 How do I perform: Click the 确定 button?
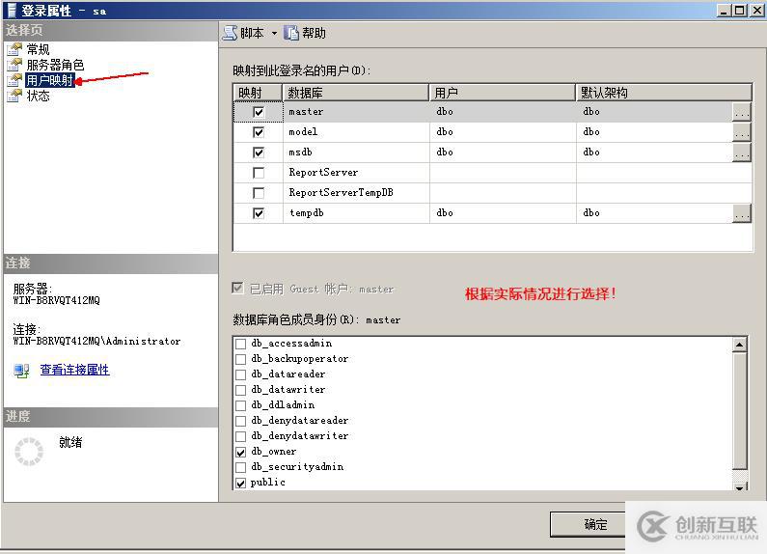point(589,525)
